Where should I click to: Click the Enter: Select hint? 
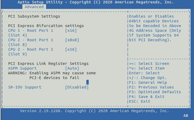coord(145,73)
